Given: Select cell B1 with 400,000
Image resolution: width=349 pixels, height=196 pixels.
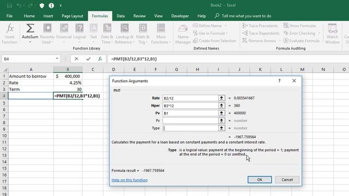Looking at the screenshot, I should pyautogui.click(x=68, y=76).
